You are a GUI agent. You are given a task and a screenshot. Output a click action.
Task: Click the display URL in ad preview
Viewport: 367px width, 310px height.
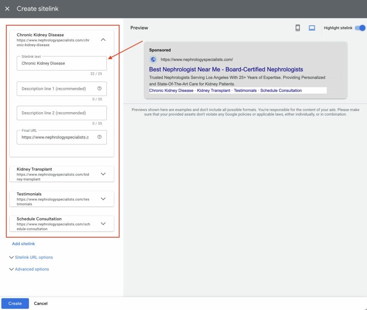(x=197, y=59)
